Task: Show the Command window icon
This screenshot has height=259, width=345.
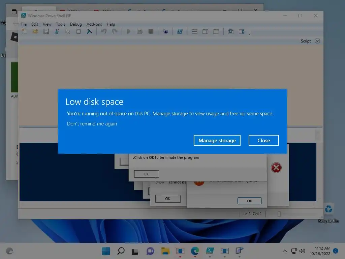Action: (x=230, y=31)
